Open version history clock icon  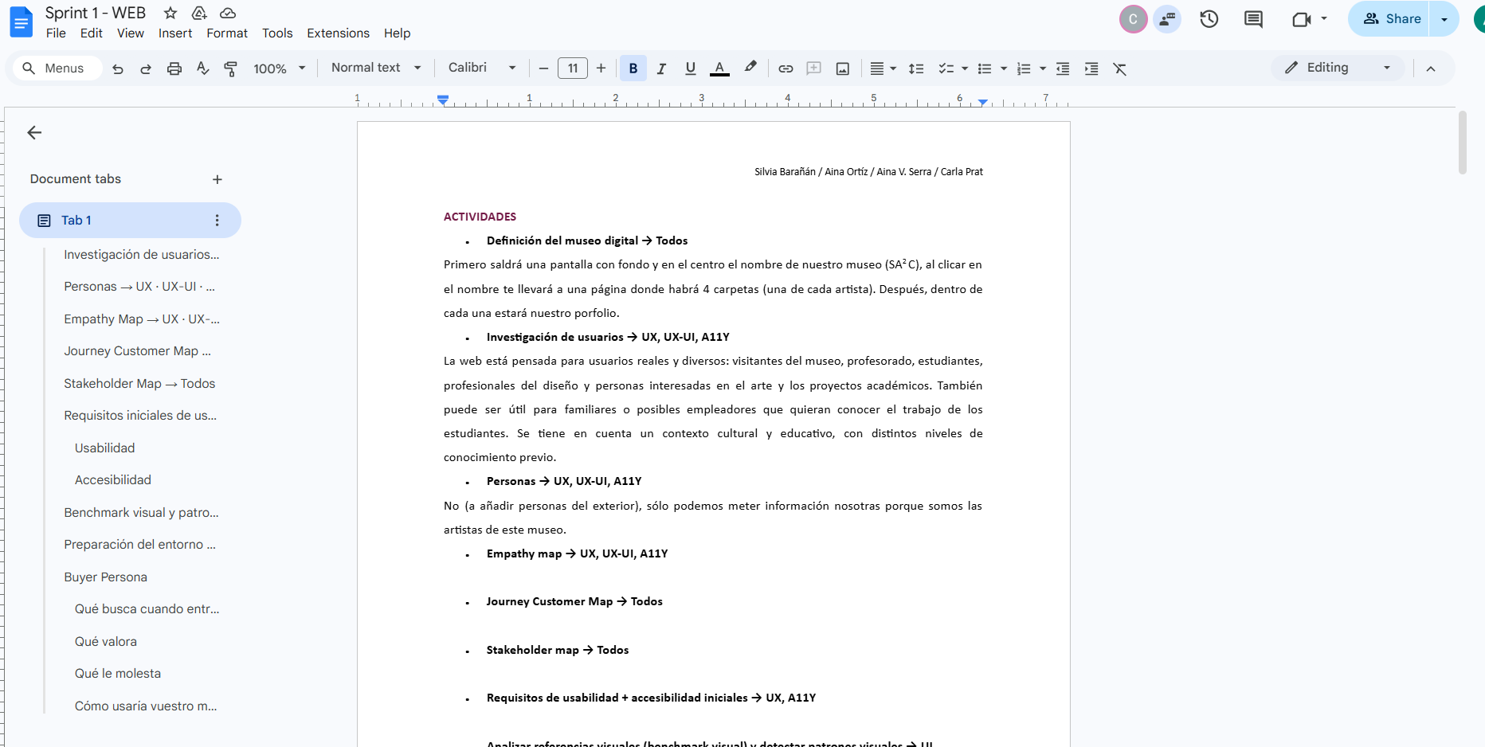coord(1209,19)
